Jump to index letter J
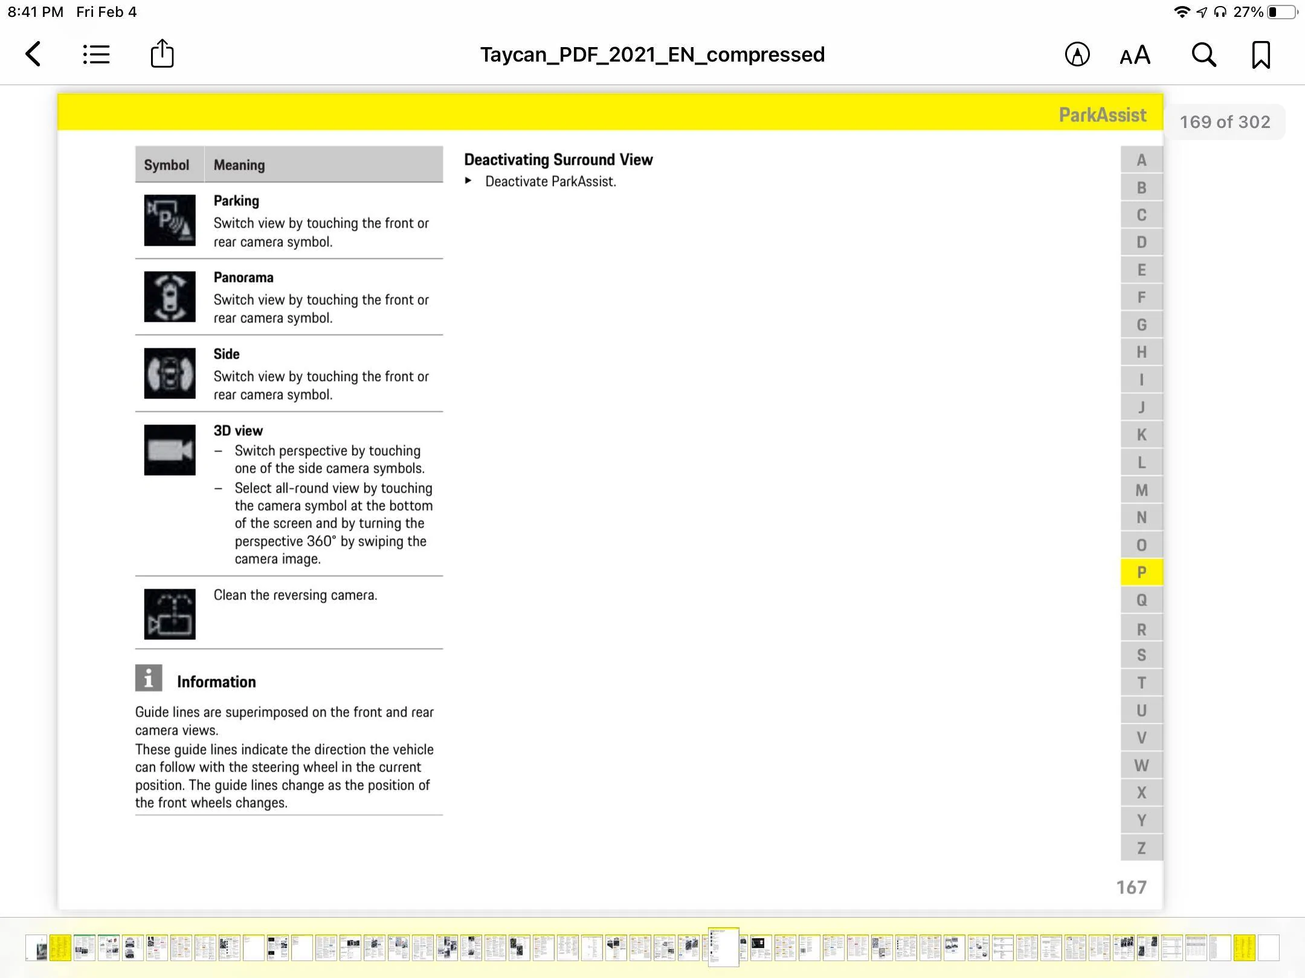 [1141, 407]
